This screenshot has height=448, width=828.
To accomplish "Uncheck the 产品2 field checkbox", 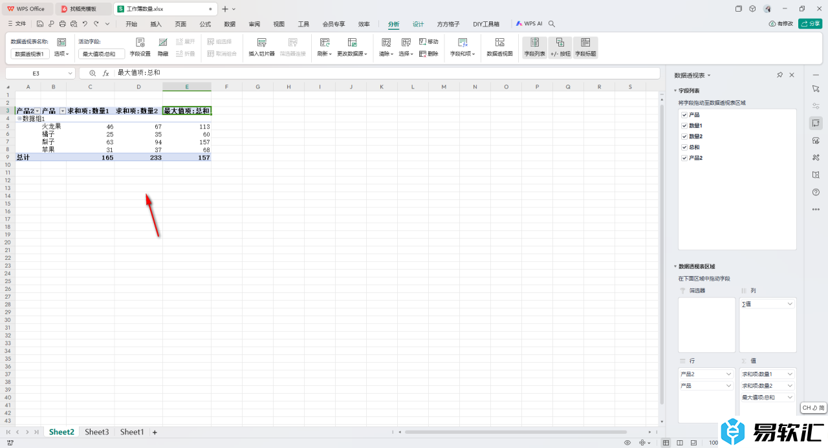I will tap(684, 158).
